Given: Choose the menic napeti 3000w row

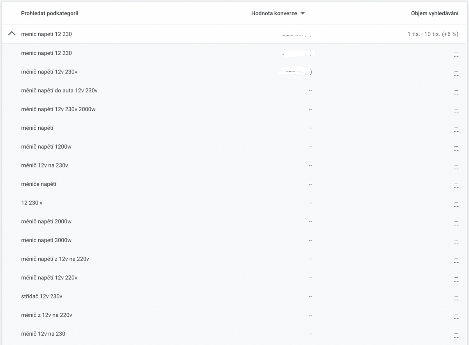Looking at the screenshot, I should (x=46, y=240).
